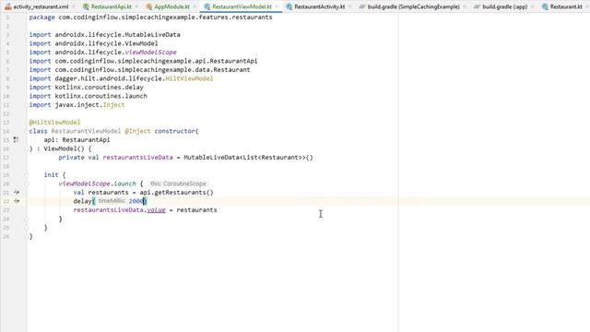Click api.getRestaurants() on line 21
The image size is (590, 332).
176,193
